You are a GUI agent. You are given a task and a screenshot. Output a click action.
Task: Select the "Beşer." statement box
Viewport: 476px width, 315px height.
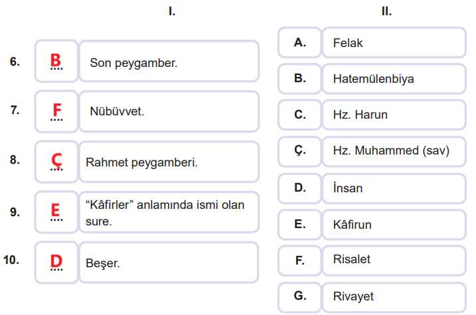[x=169, y=262]
